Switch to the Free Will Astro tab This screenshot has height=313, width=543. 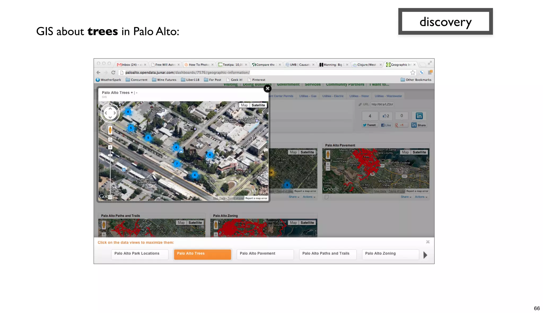(165, 65)
